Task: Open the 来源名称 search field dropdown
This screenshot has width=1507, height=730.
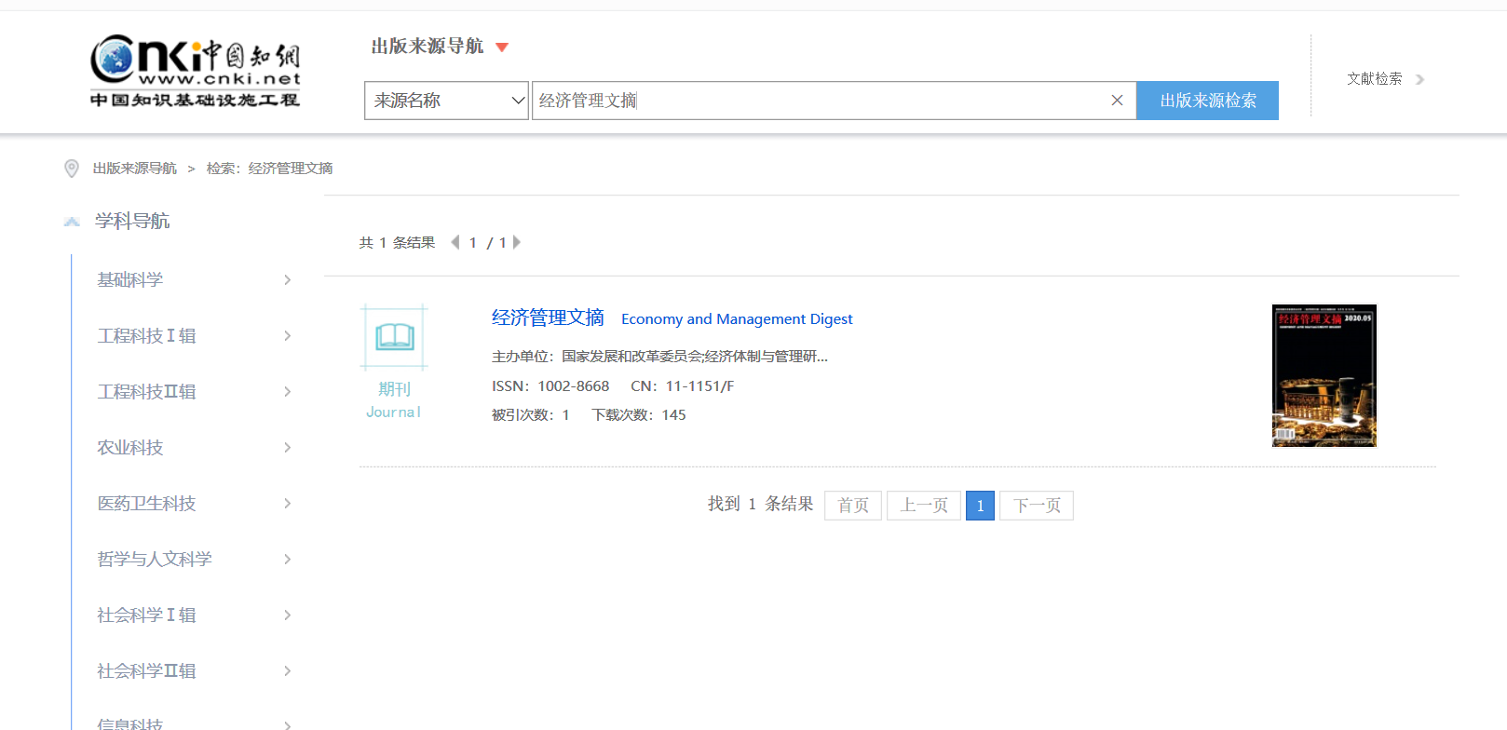Action: click(x=446, y=101)
